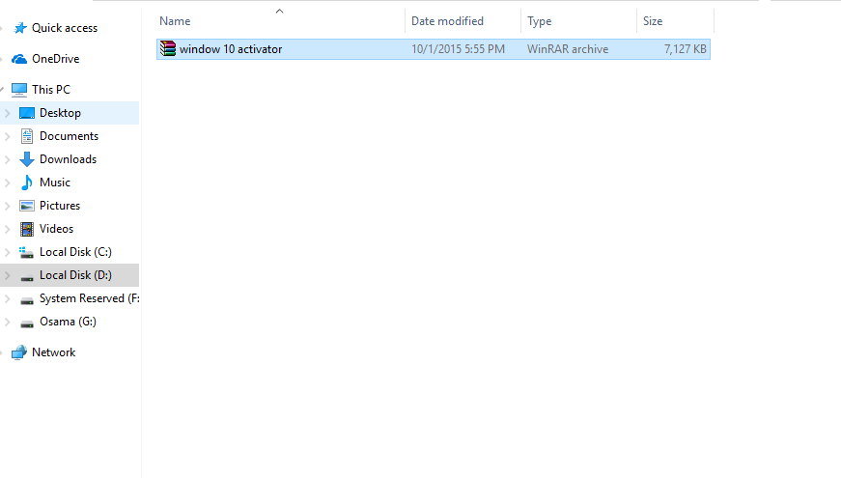Expand the Music tree node
The height and width of the screenshot is (478, 841).
point(8,183)
